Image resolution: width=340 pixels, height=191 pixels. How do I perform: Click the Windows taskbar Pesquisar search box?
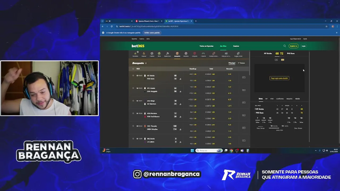(x=209, y=150)
